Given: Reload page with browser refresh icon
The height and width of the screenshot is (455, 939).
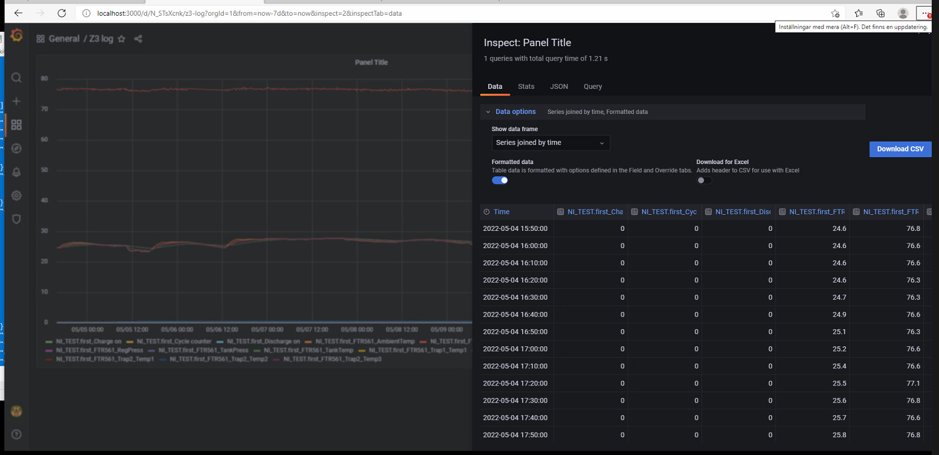Looking at the screenshot, I should 62,13.
